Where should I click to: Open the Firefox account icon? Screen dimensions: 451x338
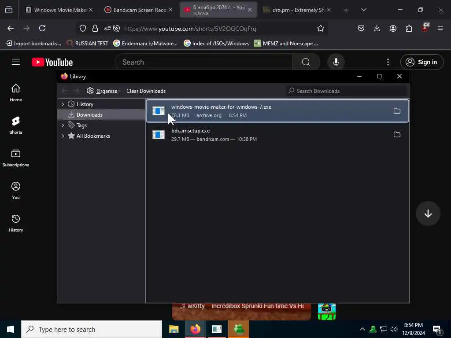point(393,28)
